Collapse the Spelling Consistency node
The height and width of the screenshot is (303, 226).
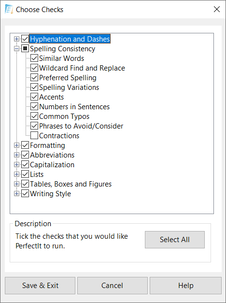click(x=16, y=49)
